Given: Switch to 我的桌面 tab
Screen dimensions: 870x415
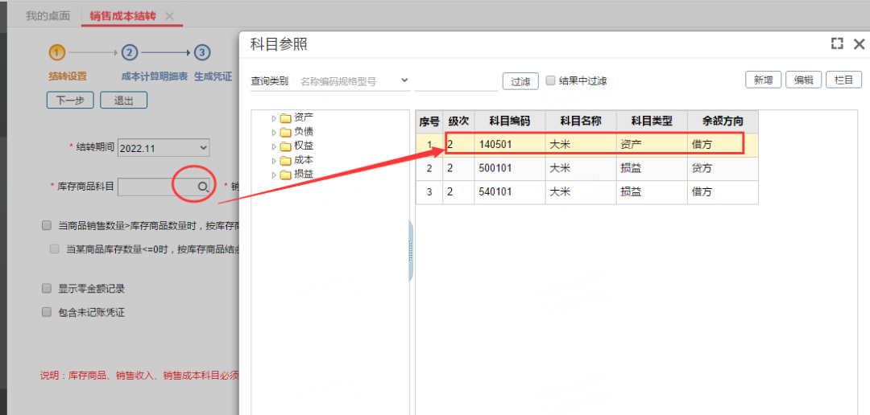Looking at the screenshot, I should tap(48, 16).
